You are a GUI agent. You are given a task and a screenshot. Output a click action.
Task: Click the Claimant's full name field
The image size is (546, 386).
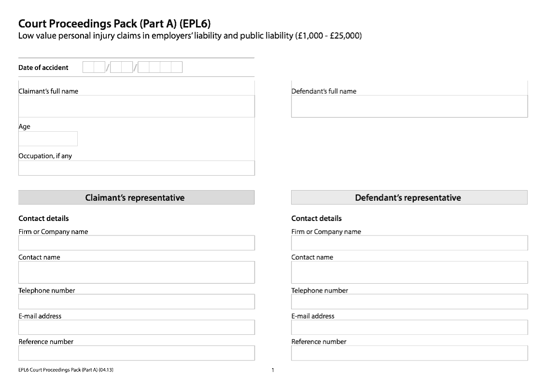(136, 106)
